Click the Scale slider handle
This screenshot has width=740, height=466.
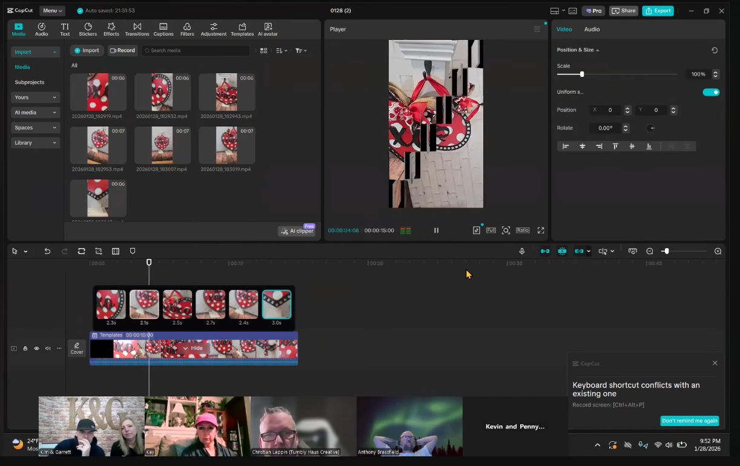582,74
